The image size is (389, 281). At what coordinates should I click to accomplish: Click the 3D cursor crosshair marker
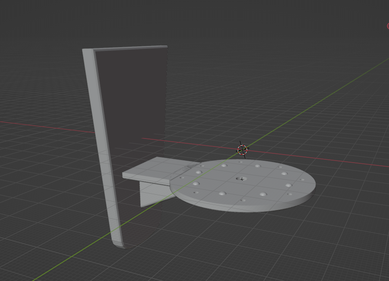pos(242,150)
